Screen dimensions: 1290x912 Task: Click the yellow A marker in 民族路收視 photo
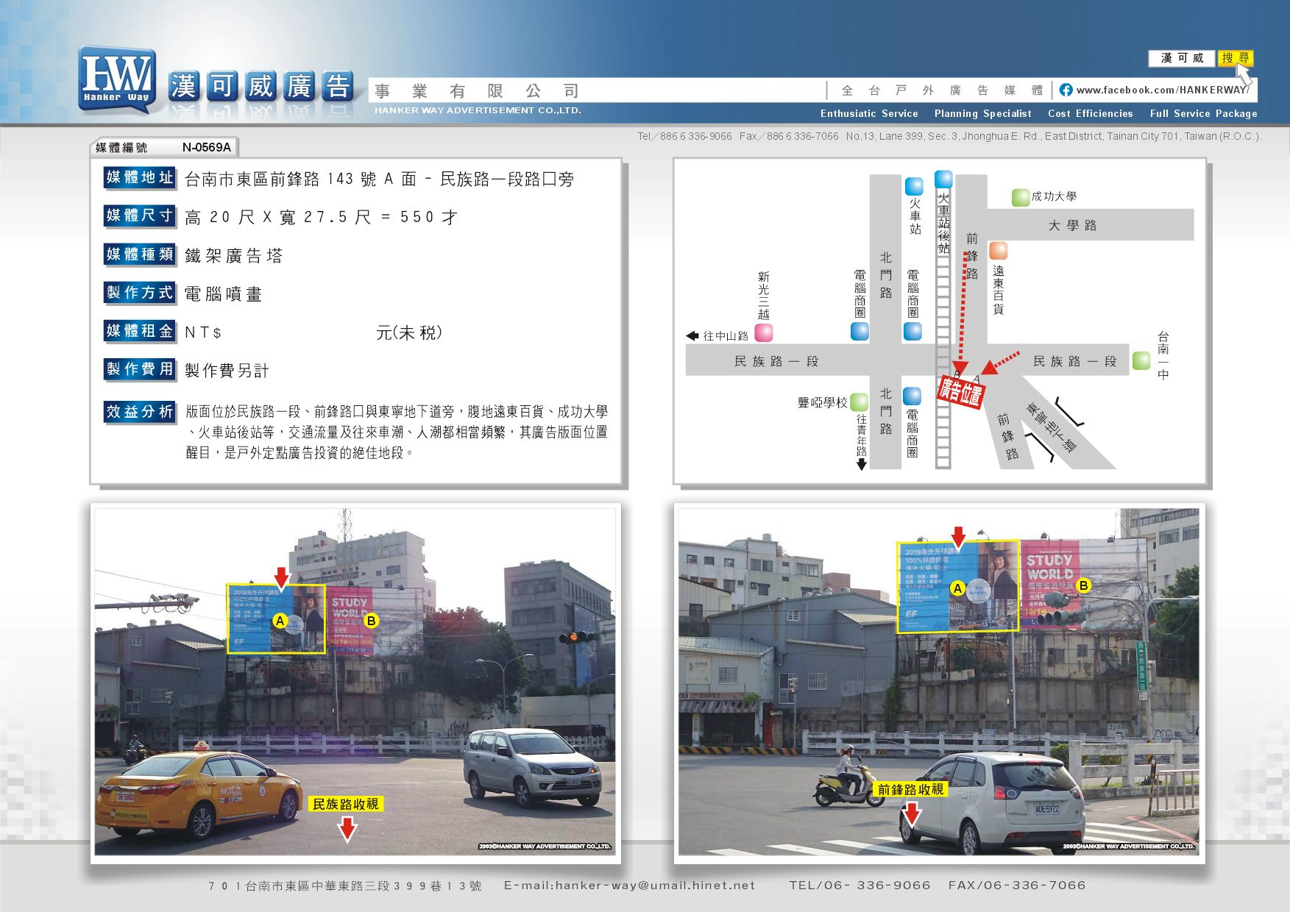[280, 621]
